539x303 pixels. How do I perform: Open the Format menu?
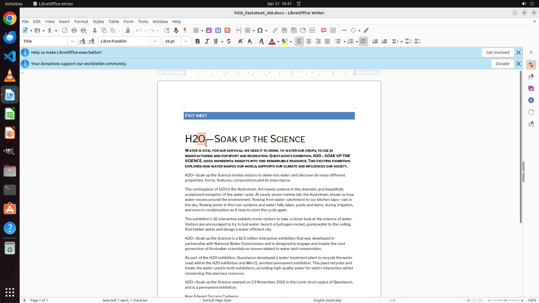(81, 22)
